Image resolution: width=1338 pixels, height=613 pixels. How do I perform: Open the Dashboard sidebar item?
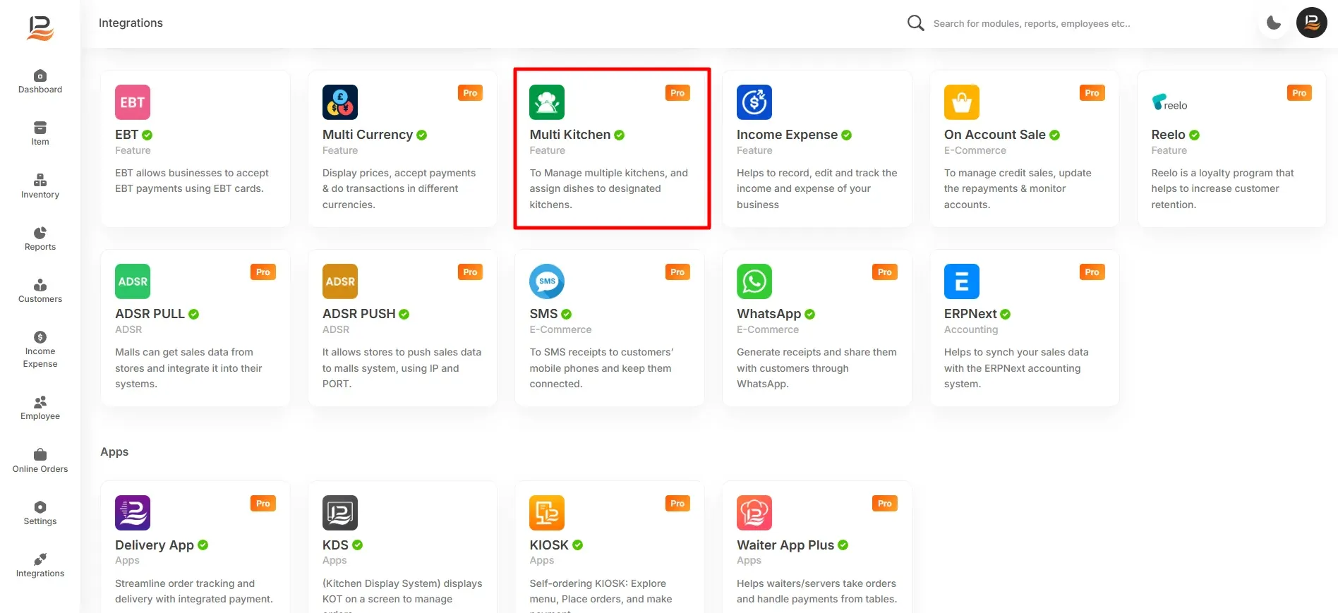coord(40,82)
